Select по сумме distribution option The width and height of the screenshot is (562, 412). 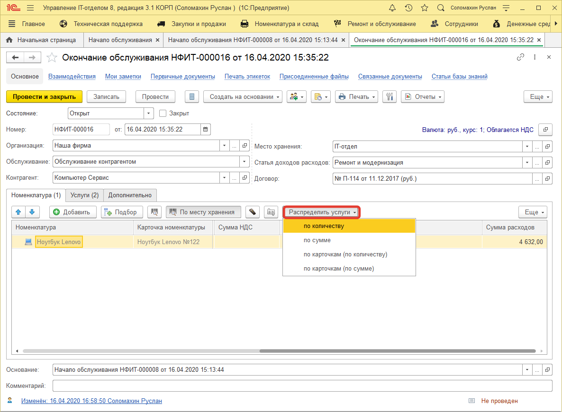click(317, 240)
